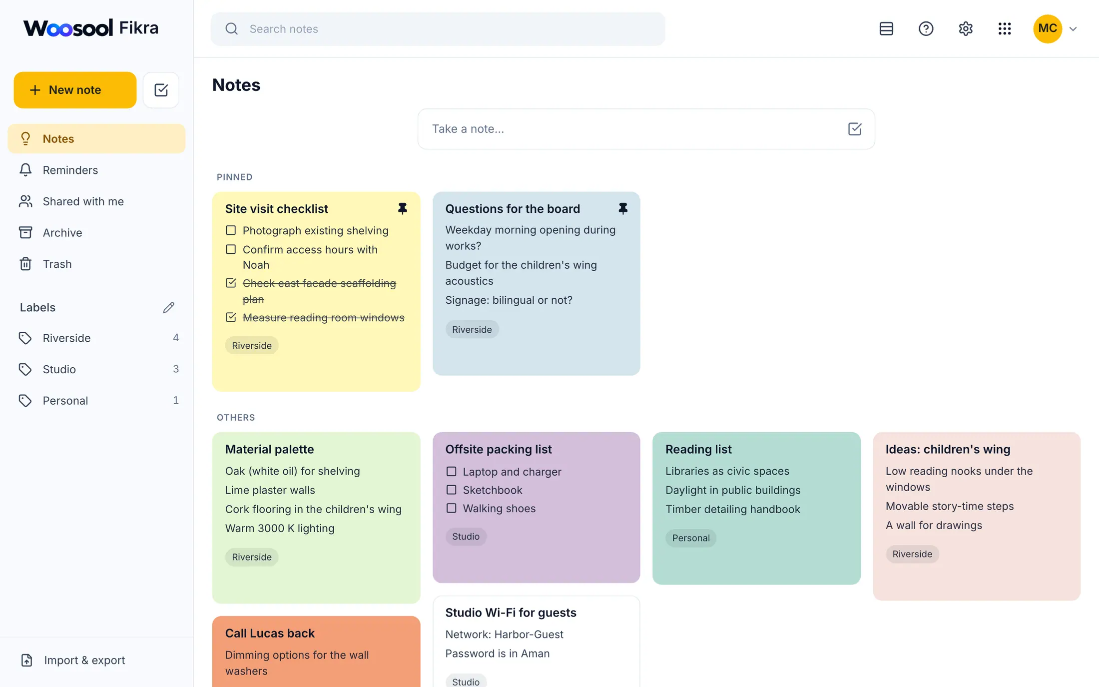Open the apps grid launcher
1099x687 pixels.
point(1005,28)
